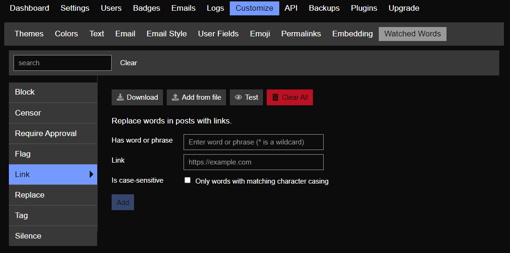
Task: Click the eye icon next to Test
Action: (x=238, y=97)
